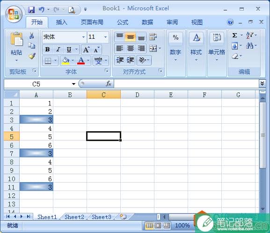Go to last sheet navigation arrow
270x233 pixels.
[29, 217]
